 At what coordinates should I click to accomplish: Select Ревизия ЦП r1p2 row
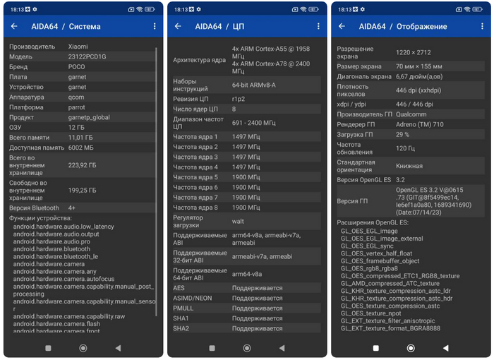pos(247,99)
